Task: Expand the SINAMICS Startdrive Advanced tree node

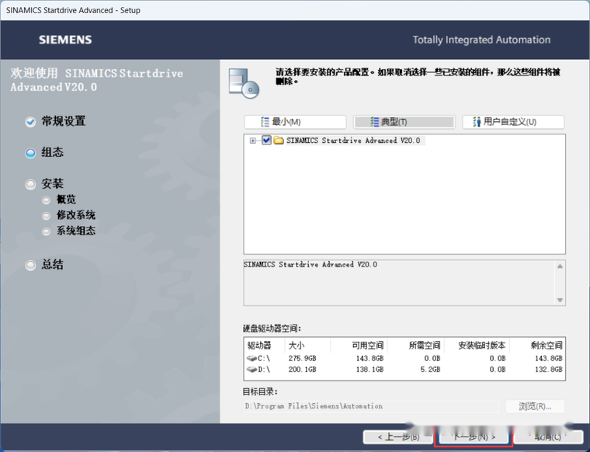Action: coord(253,141)
